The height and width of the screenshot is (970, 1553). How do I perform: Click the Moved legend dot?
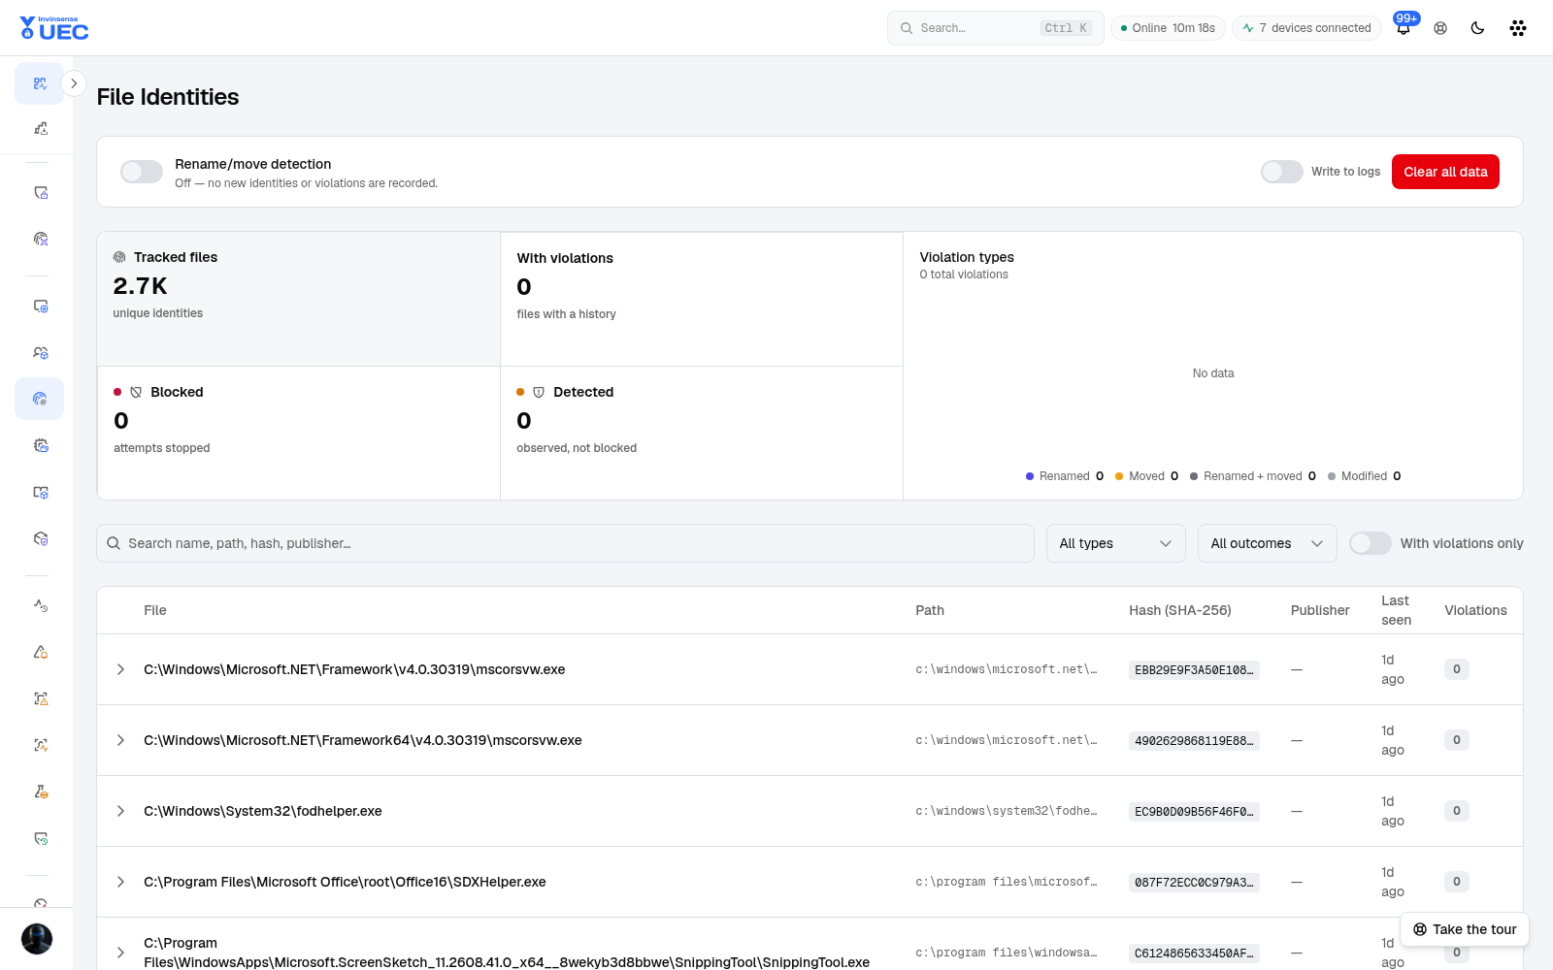tap(1119, 476)
